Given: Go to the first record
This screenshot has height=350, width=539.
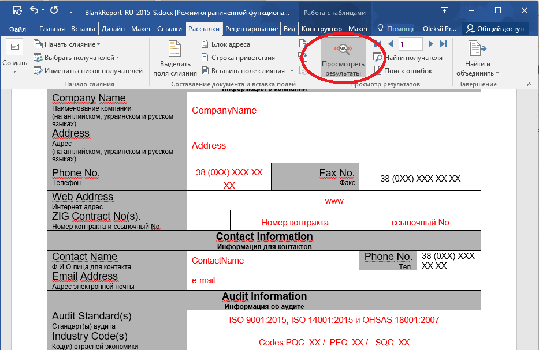Looking at the screenshot, I should [x=378, y=44].
